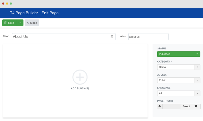The height and width of the screenshot is (121, 203).
Task: Expand the Access dropdown showing Public
Action: coord(179,80)
